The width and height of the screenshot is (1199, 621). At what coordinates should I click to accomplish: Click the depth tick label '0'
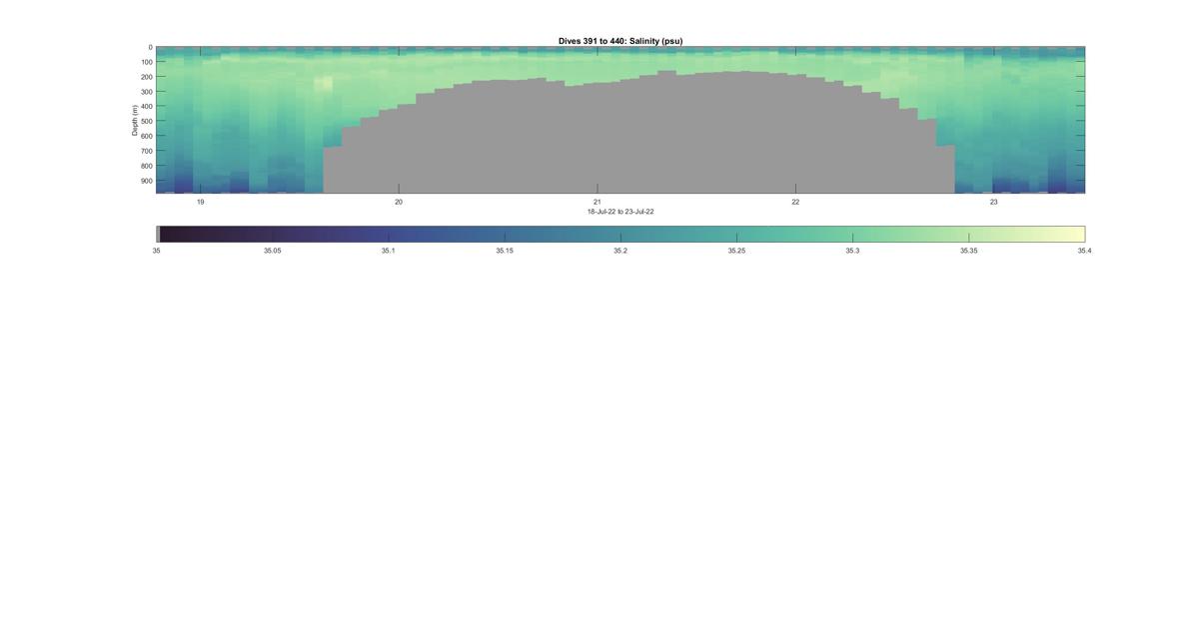click(151, 47)
